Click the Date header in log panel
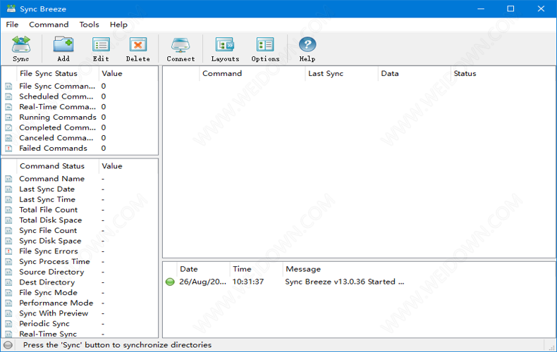This screenshot has width=557, height=352. coord(203,269)
